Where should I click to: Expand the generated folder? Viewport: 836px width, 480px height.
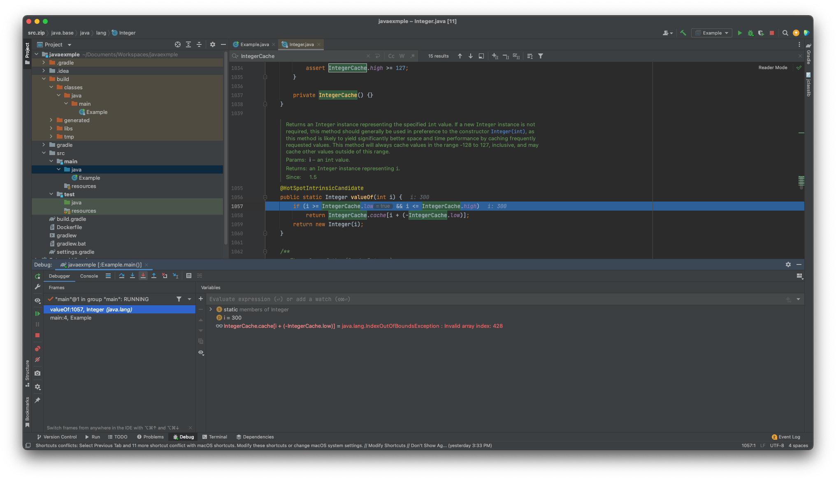pyautogui.click(x=51, y=120)
